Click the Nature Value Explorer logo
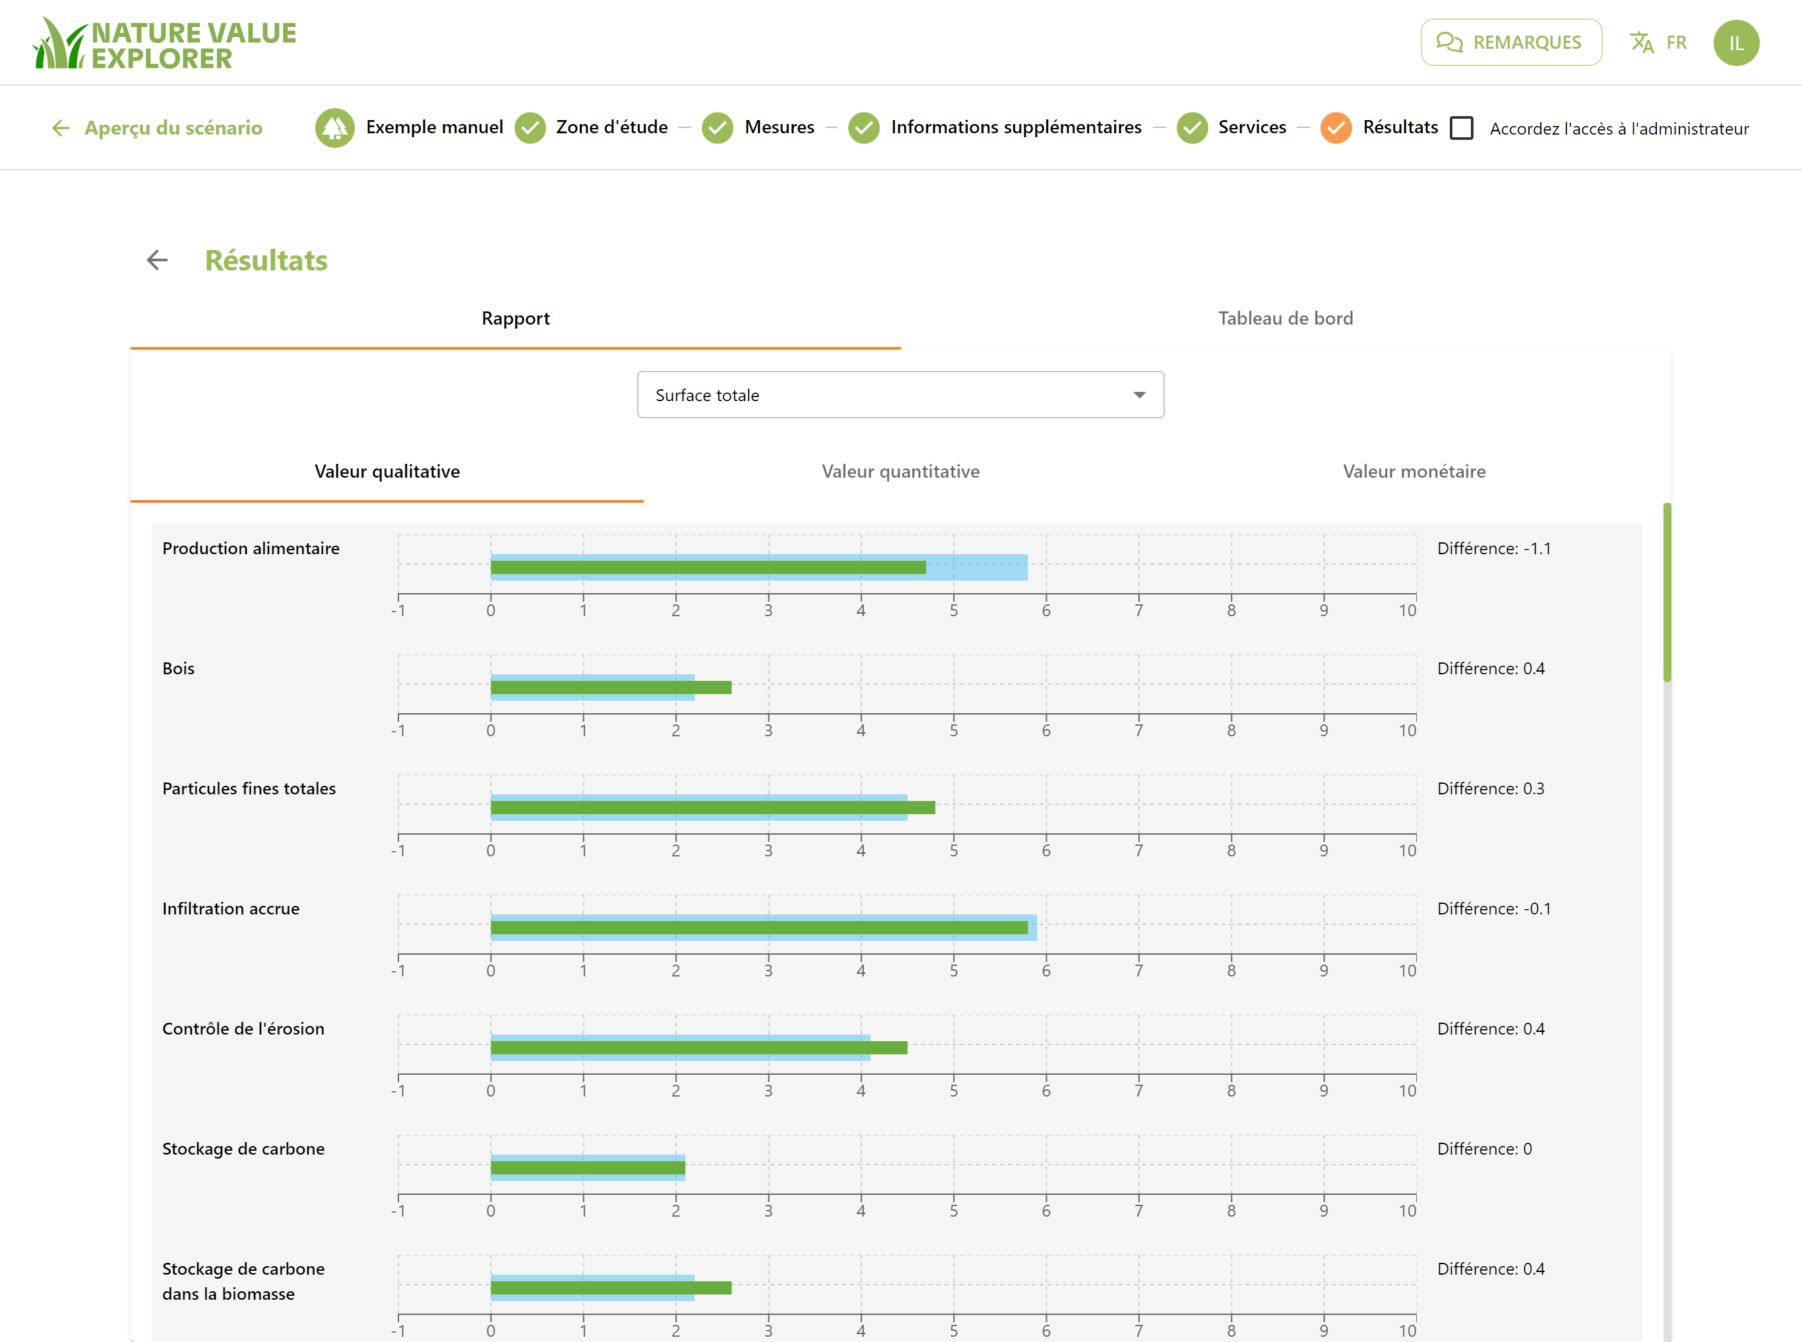Screen dimensions: 1802x1342 click(x=165, y=43)
